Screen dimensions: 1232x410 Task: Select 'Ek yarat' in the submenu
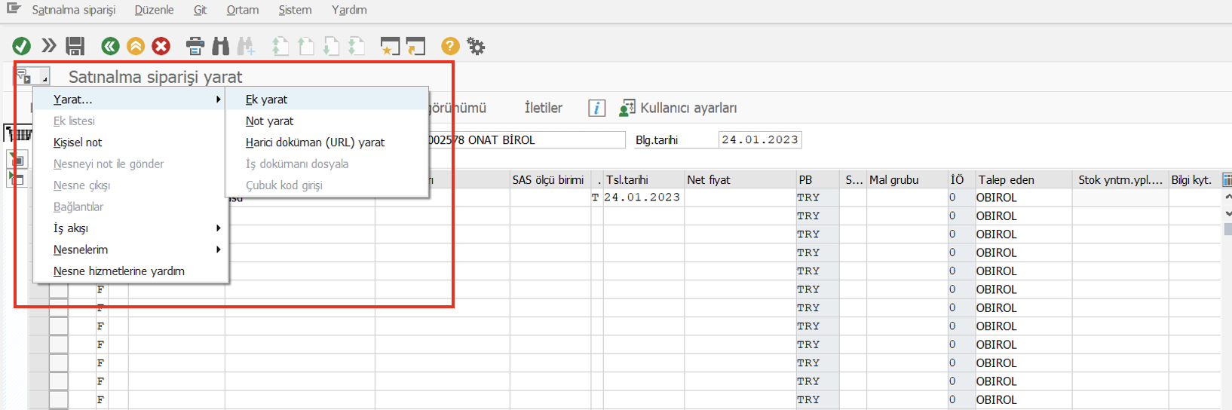pos(266,99)
